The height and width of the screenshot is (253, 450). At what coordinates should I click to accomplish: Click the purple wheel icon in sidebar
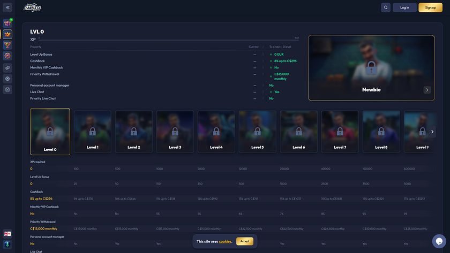7,56
